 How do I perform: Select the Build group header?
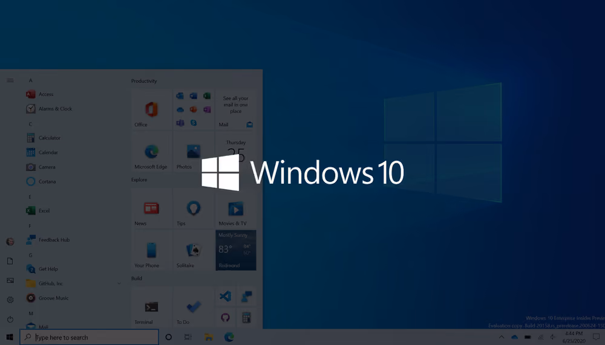pyautogui.click(x=137, y=279)
